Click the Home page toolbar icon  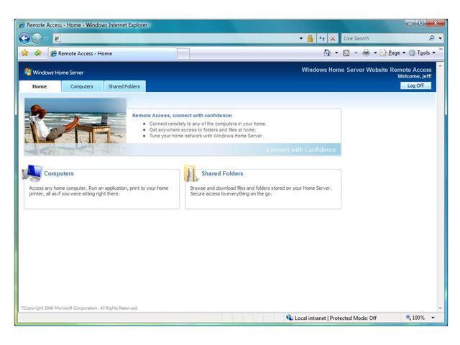pyautogui.click(x=327, y=52)
